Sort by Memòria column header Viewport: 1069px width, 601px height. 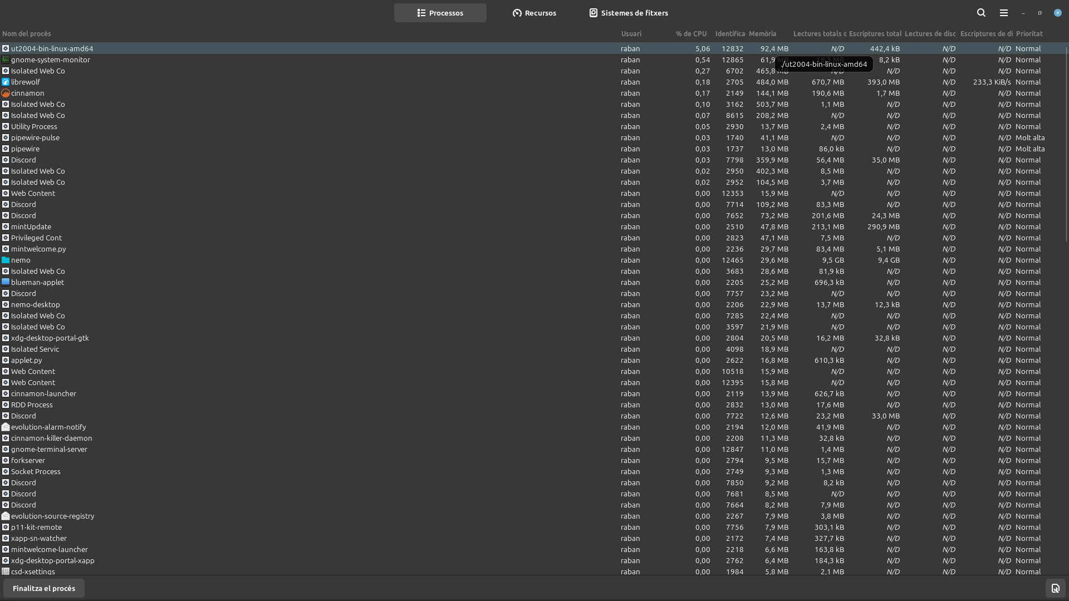762,34
